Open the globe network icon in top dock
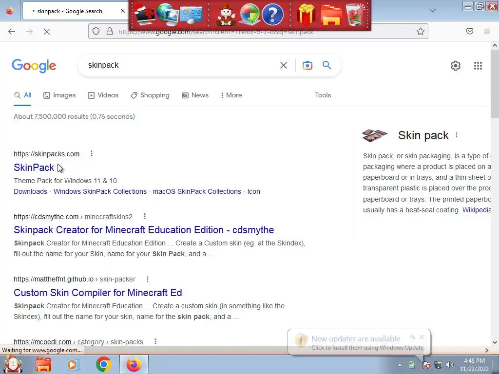Image resolution: width=499 pixels, height=374 pixels. click(168, 14)
